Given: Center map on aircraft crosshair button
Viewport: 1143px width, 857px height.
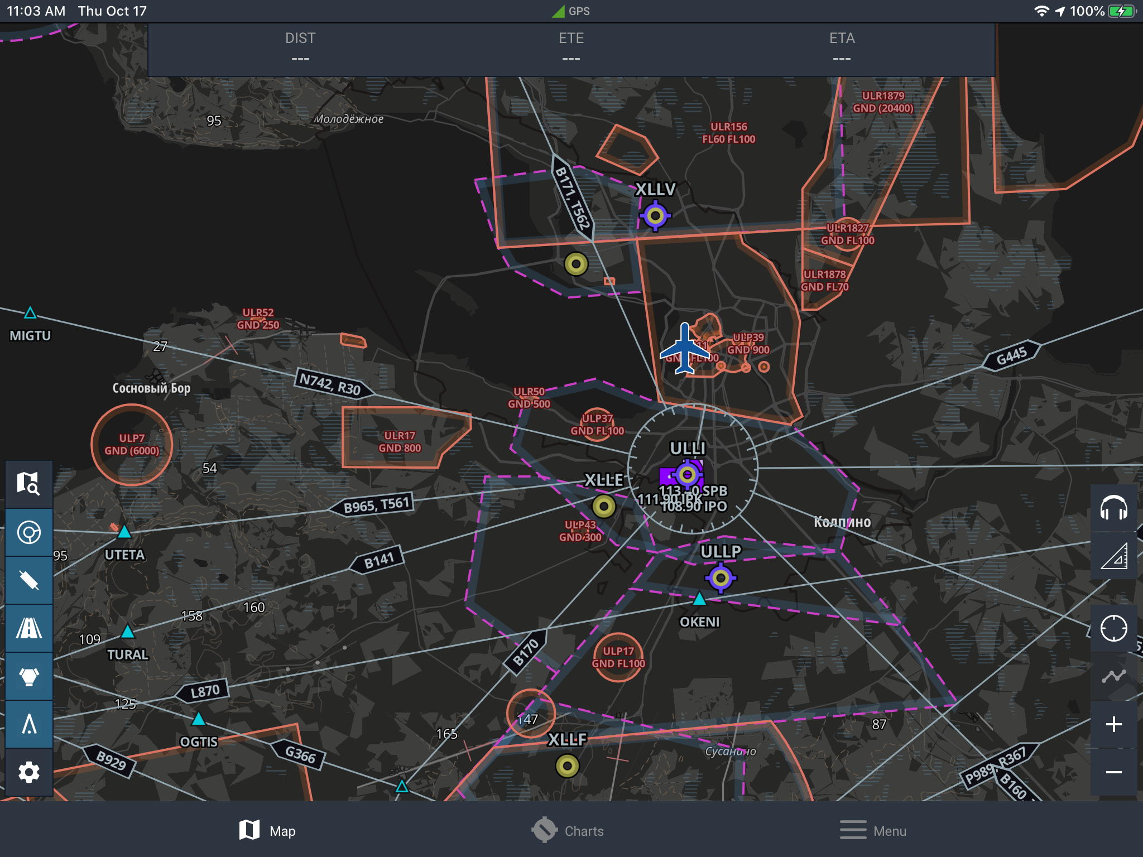Looking at the screenshot, I should 1113,628.
